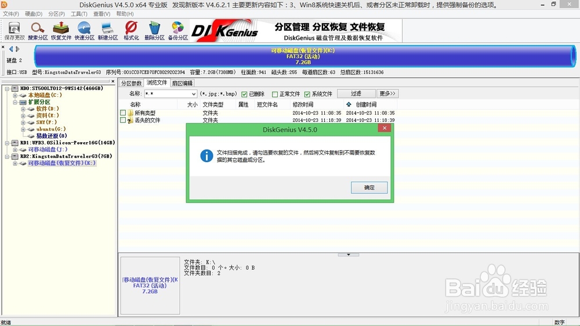
Task: Collapse the HD0 disk tree node
Action: (x=7, y=89)
